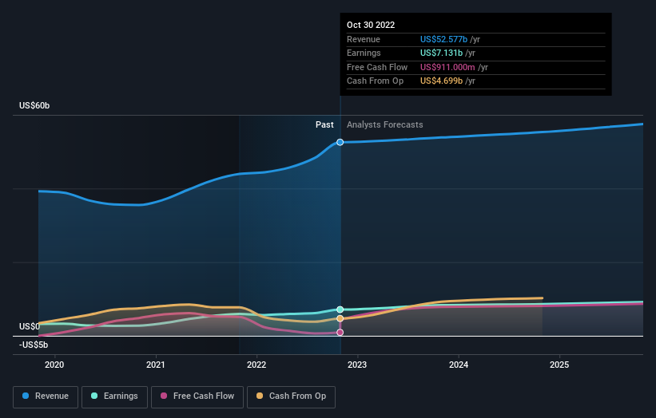Click the 2020 x-axis label

click(54, 365)
